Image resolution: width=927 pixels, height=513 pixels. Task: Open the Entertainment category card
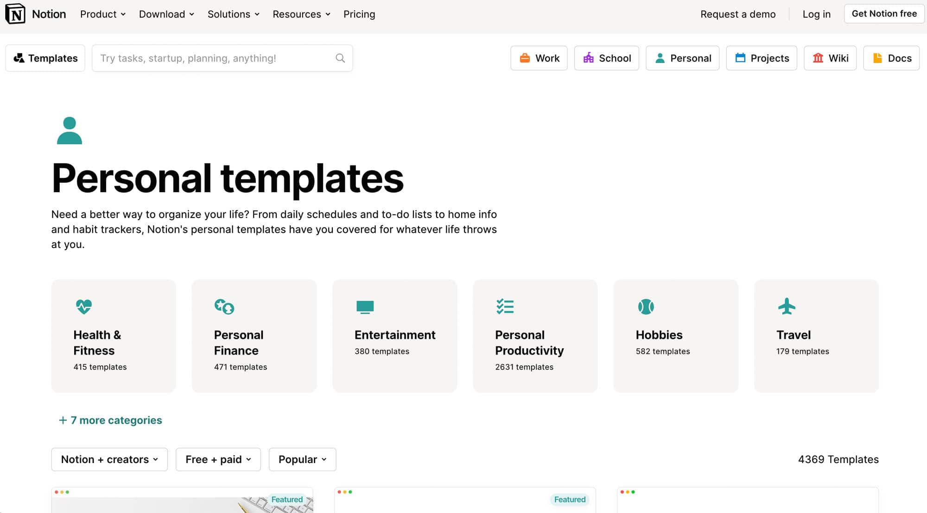pos(395,336)
